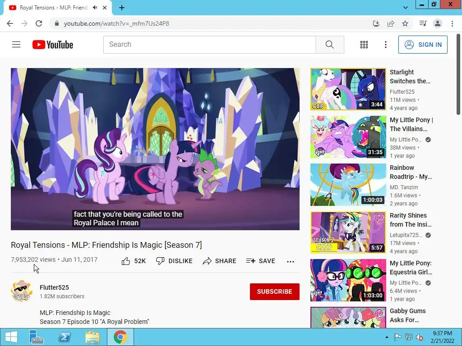Click 'Rainbow Roadtrip - My…' title
The height and width of the screenshot is (346, 462).
point(411,172)
